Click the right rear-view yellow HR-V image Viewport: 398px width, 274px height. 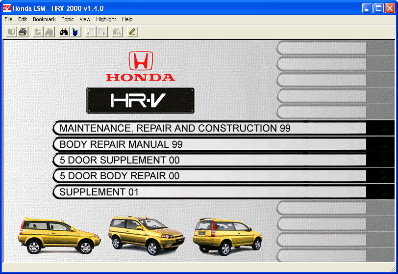228,236
